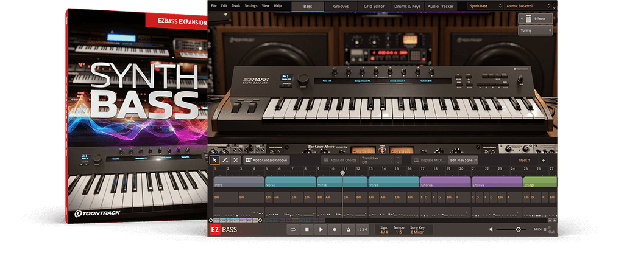Image resolution: width=624 pixels, height=253 pixels.
Task: Add a new track with plus
Action: click(x=543, y=160)
